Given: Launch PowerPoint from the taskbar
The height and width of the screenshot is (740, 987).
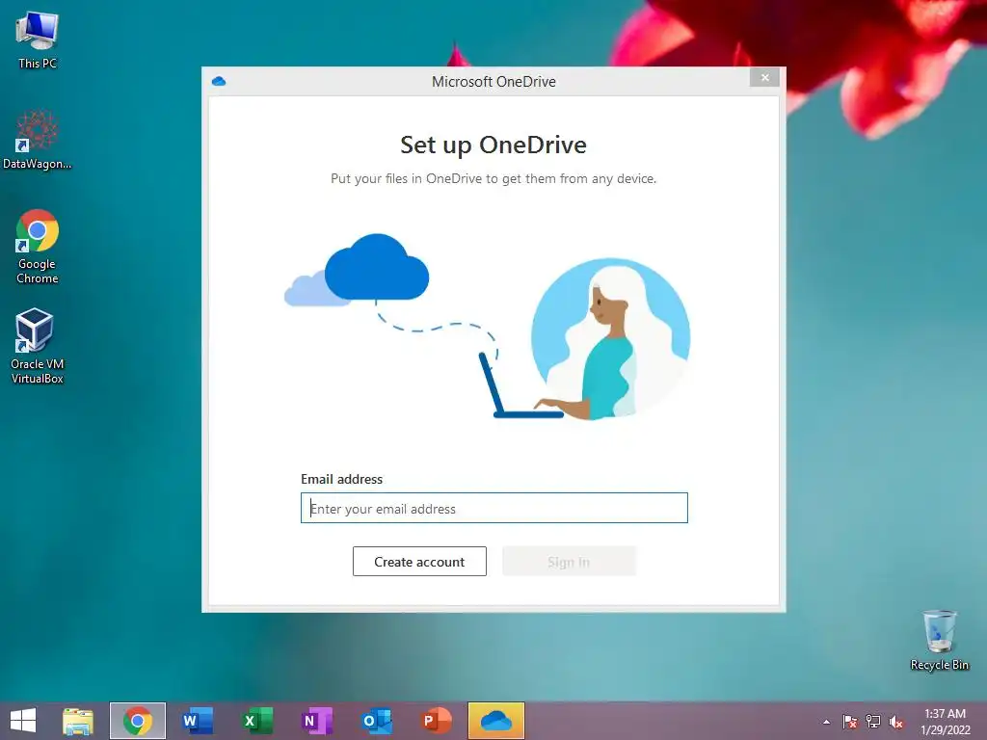Looking at the screenshot, I should tap(437, 721).
